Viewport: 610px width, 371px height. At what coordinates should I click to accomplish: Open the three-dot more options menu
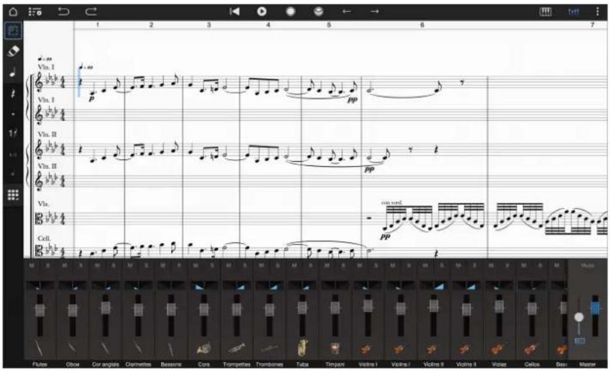tap(598, 12)
